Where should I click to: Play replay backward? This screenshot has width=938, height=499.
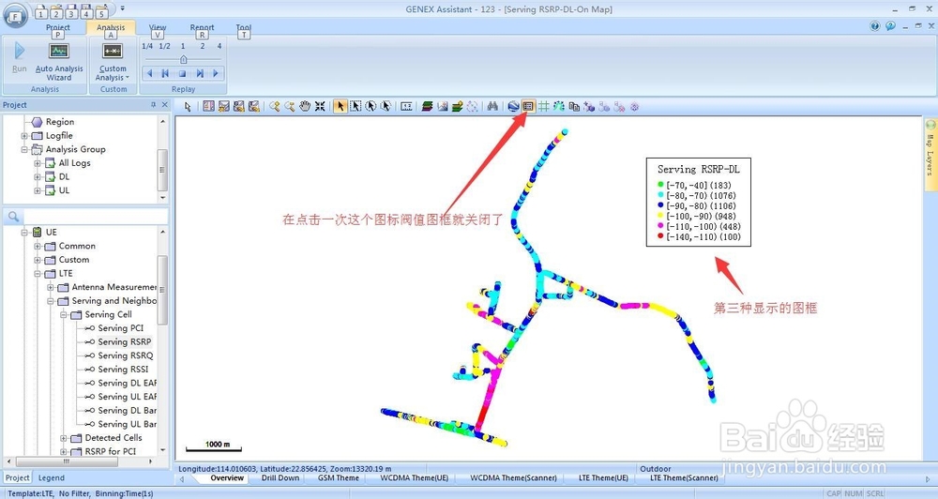tap(149, 73)
